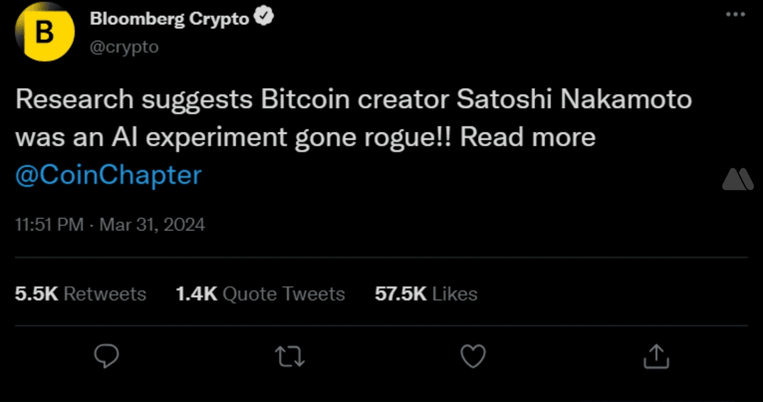The image size is (763, 402).
Task: Click the verified checkmark badge
Action: tap(263, 15)
